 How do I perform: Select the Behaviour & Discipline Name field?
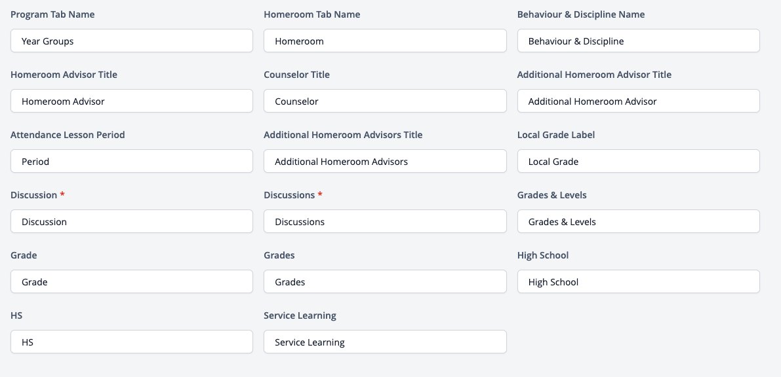[639, 41]
